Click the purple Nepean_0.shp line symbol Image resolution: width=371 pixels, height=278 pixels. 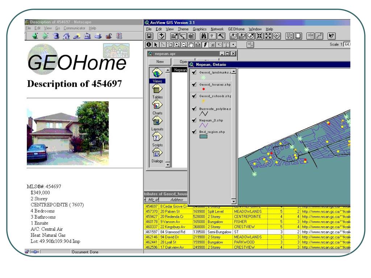(204, 125)
